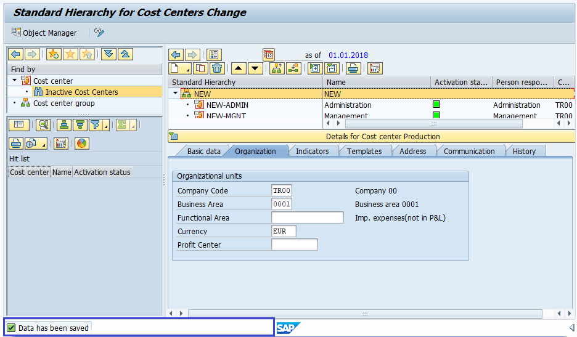The height and width of the screenshot is (337, 577).
Task: Click the hit list Details icon
Action: click(x=18, y=125)
